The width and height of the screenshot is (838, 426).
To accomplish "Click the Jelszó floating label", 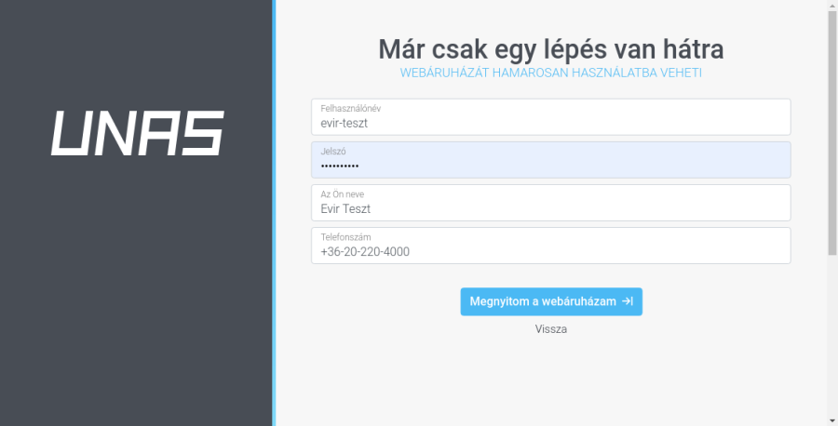I will 333,151.
